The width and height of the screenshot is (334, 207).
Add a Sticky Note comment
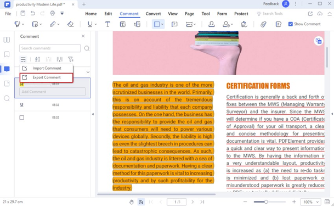pos(174,24)
